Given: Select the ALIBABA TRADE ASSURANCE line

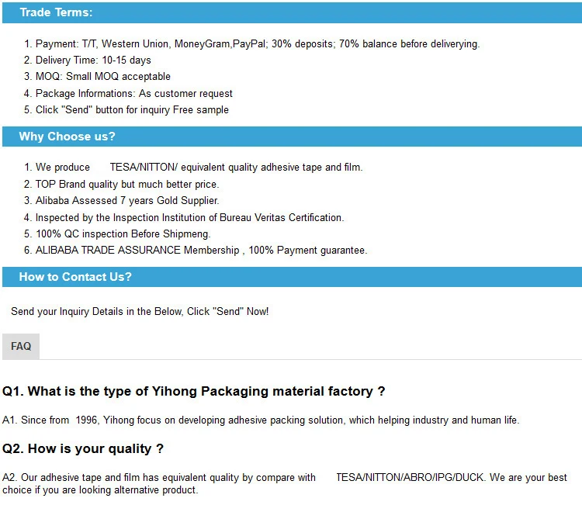Looking at the screenshot, I should tap(196, 251).
